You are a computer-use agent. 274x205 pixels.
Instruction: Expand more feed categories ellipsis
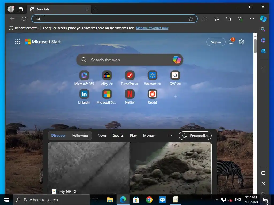(x=170, y=135)
